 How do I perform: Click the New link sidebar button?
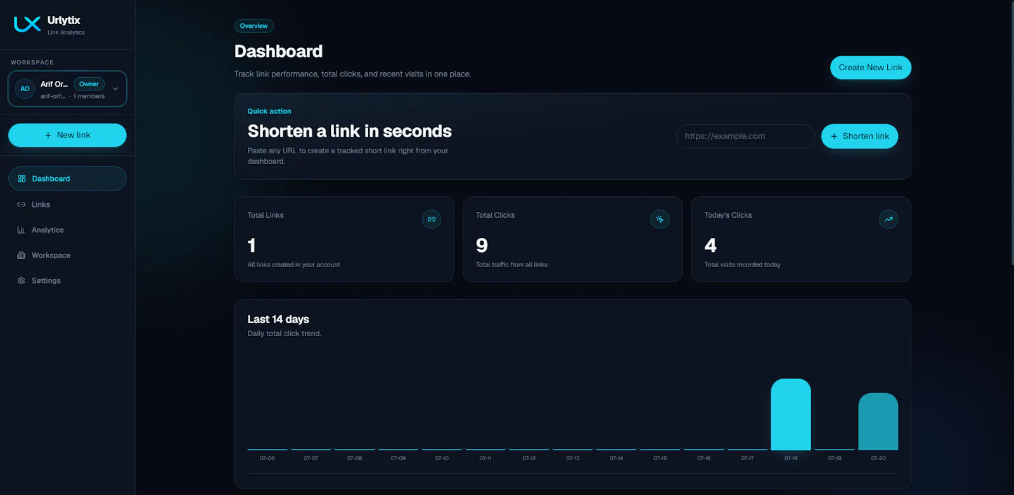pos(67,135)
